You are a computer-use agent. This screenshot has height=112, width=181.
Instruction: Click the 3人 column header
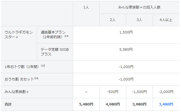tap(139, 20)
